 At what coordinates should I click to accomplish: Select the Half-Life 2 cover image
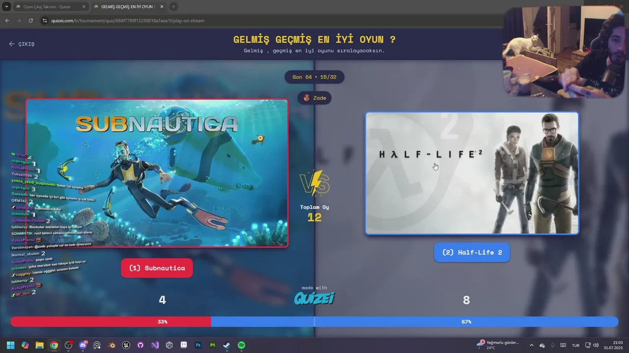click(472, 173)
